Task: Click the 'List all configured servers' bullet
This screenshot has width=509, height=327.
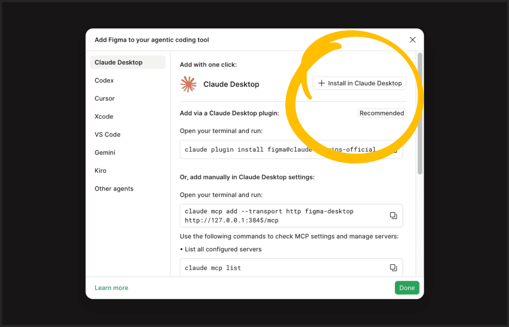Action: click(x=221, y=249)
